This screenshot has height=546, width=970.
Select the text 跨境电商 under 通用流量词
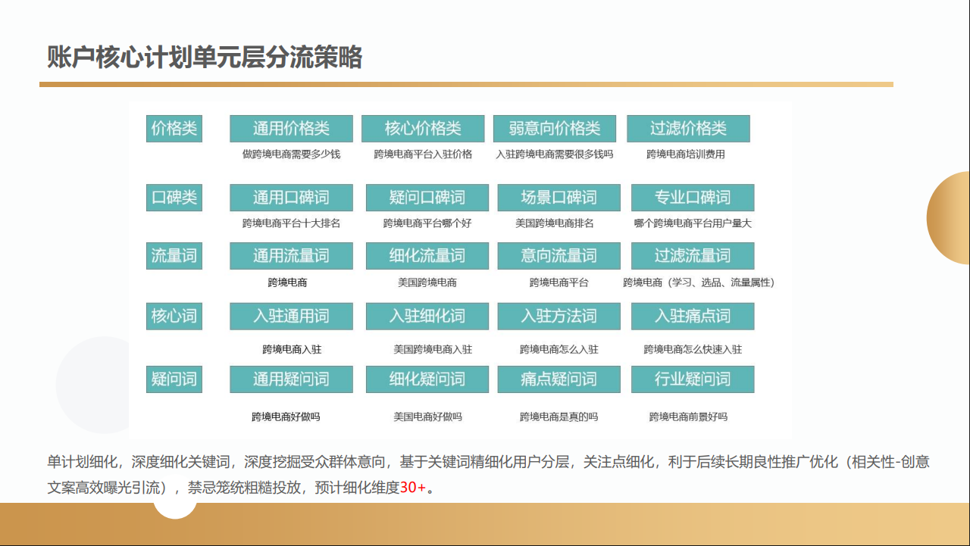(x=287, y=282)
